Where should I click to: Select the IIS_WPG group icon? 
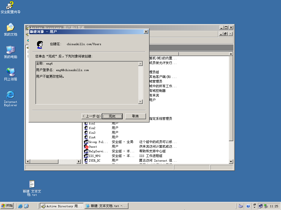coord(86,156)
